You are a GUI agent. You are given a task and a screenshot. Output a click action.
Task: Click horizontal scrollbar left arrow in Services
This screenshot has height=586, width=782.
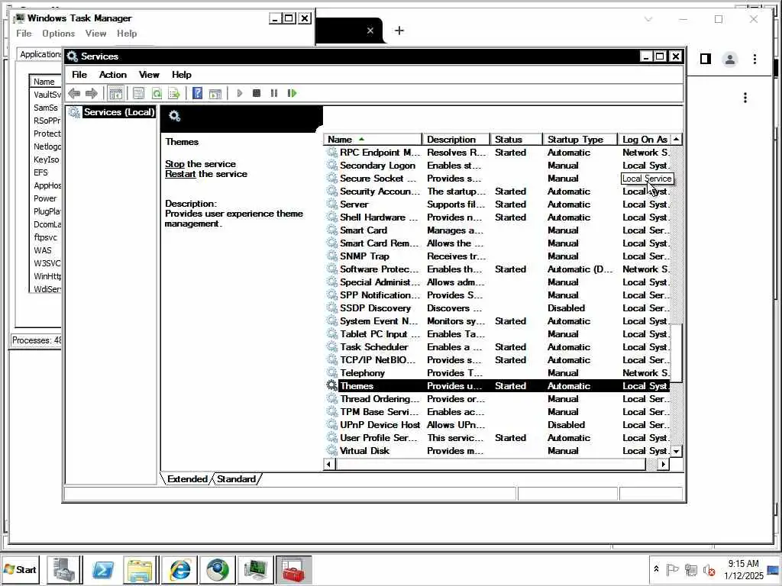[x=328, y=464]
